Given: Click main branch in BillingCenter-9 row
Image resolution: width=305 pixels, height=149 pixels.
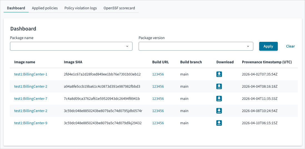Looking at the screenshot, I should pos(184,123).
